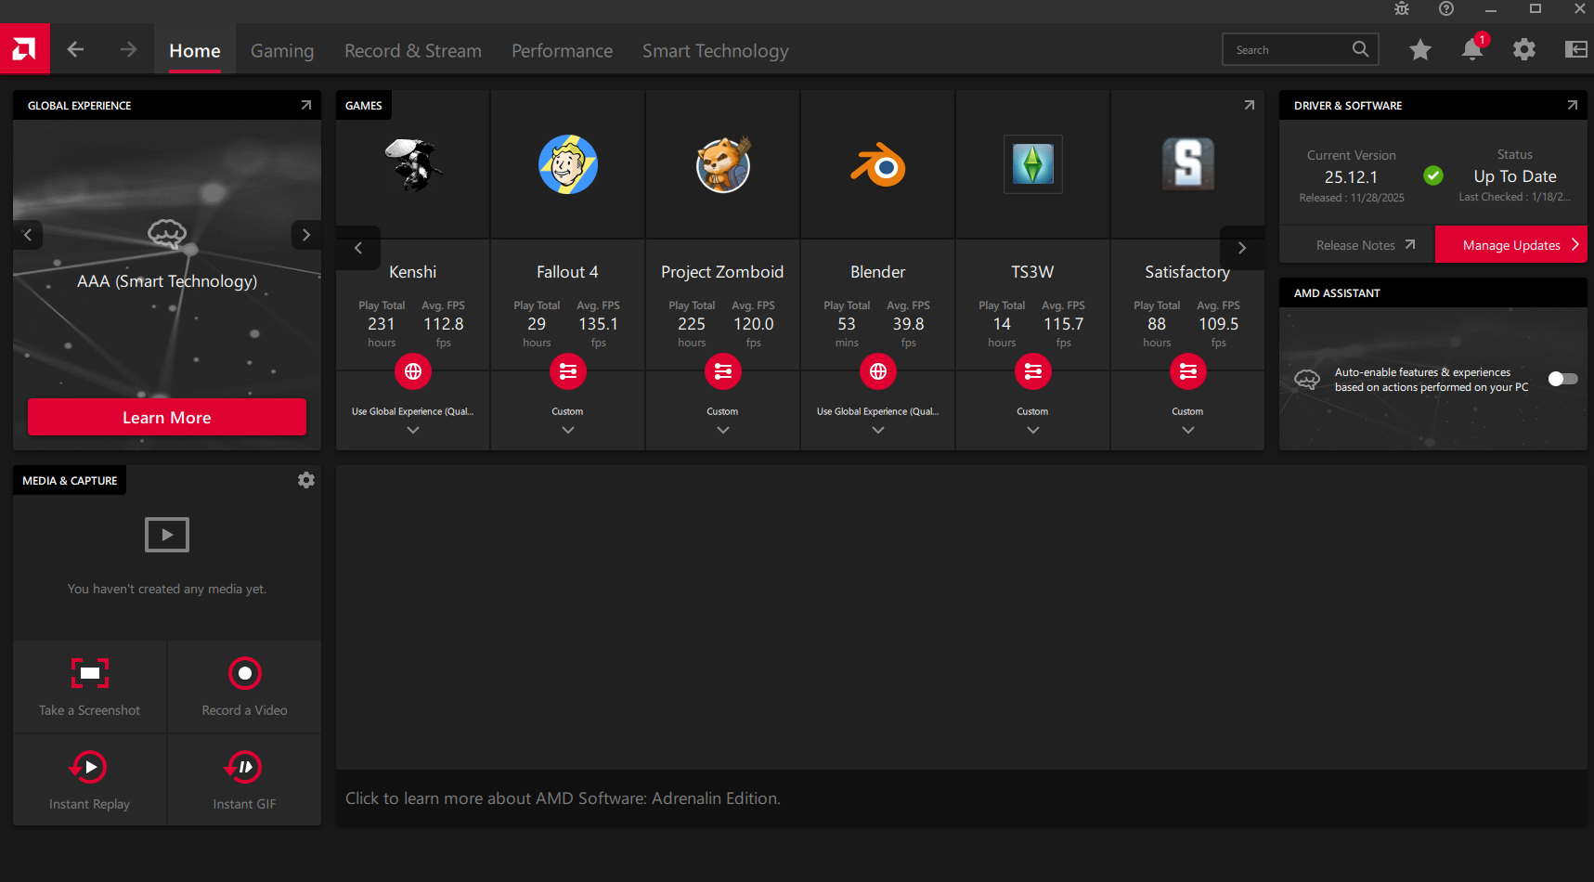This screenshot has width=1594, height=882.
Task: Click the empty media placeholder thumbnail
Action: [167, 535]
